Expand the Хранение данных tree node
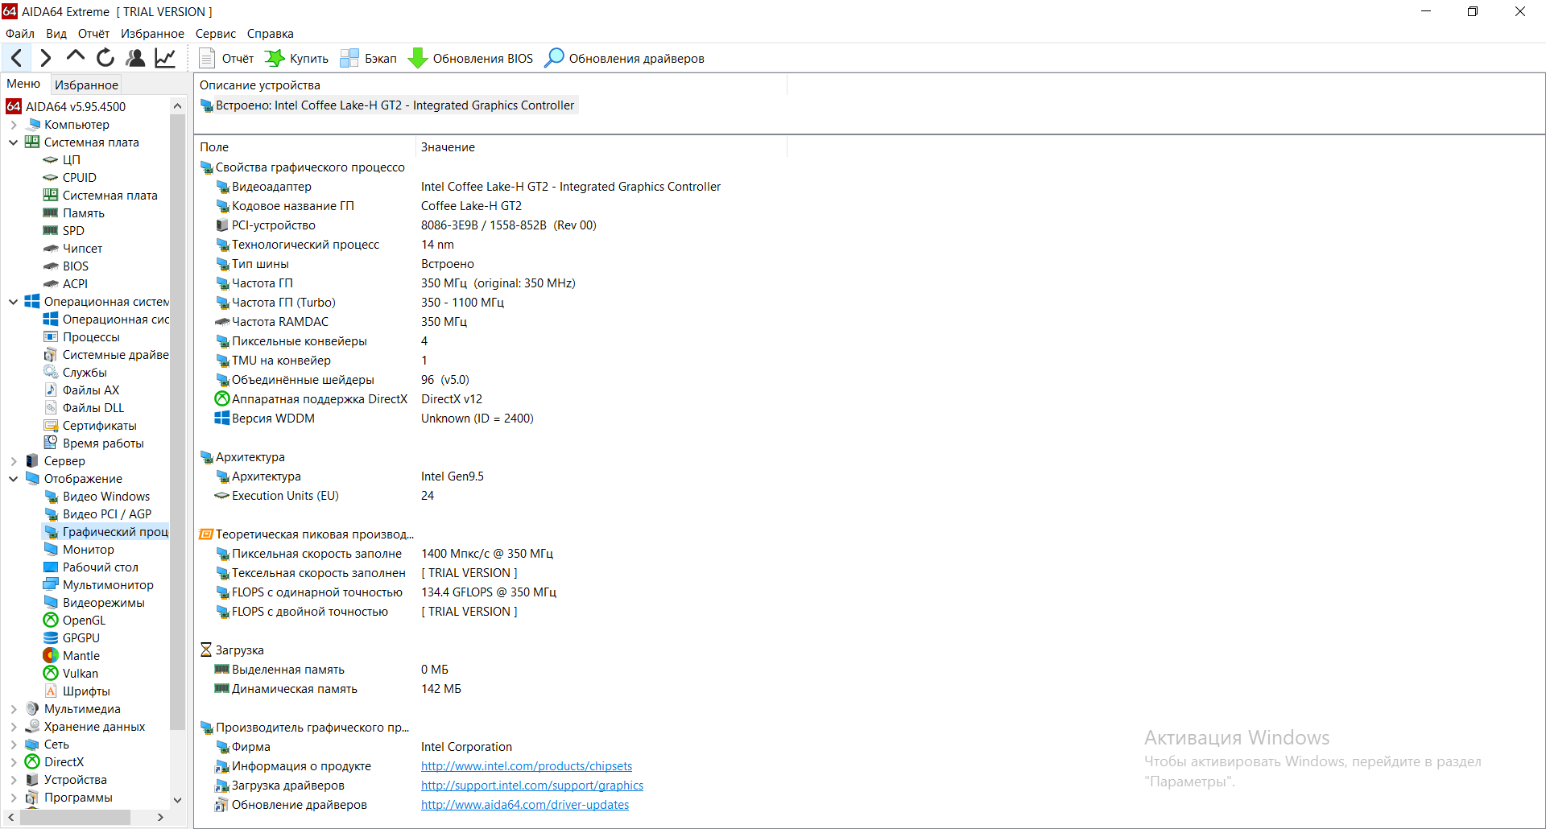 14,727
